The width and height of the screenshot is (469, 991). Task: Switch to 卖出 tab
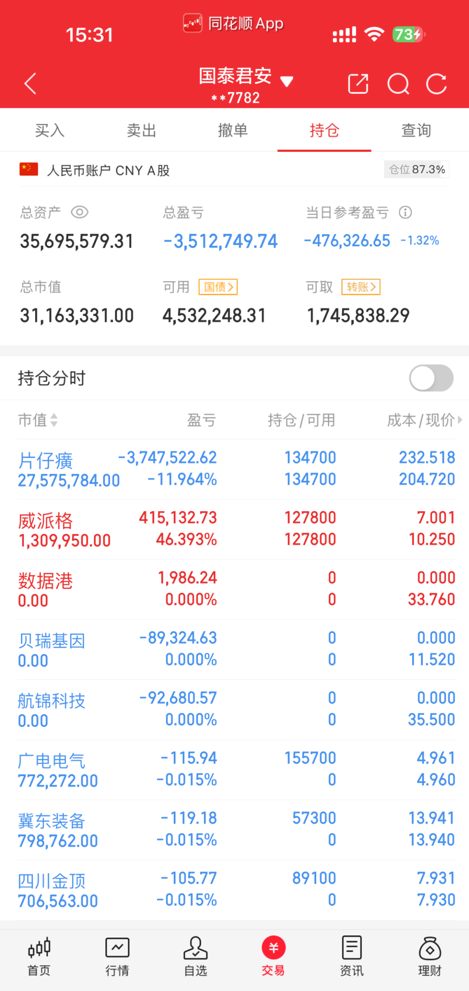(x=142, y=130)
